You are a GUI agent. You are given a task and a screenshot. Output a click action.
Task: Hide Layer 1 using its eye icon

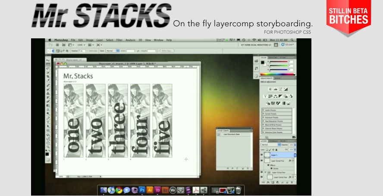(x=262, y=155)
